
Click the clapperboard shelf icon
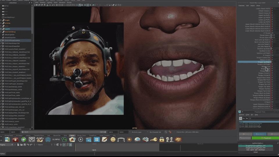(x=89, y=140)
